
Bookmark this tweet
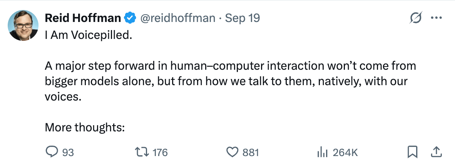[412, 153]
